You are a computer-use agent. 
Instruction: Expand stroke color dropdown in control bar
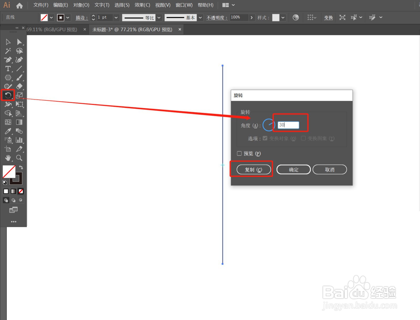[x=68, y=18]
